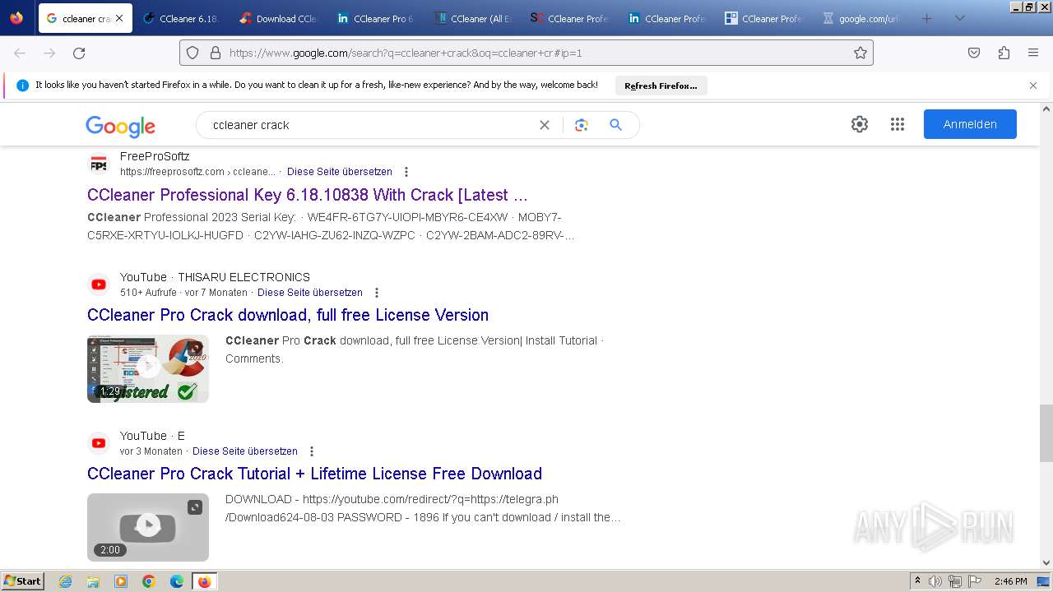Click the page vertical scrollbar thumb
1053x592 pixels.
tap(1046, 433)
